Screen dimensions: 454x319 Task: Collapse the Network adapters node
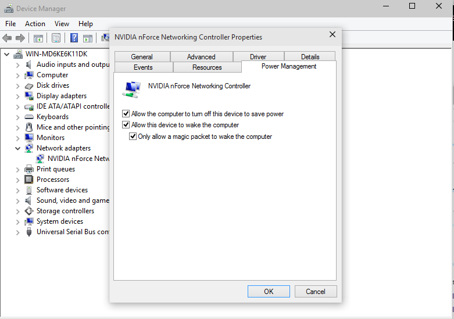pos(17,149)
